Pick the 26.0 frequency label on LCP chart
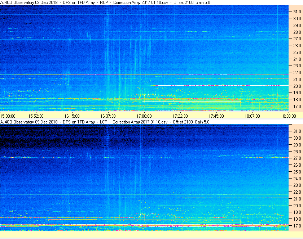This screenshot has width=303, height=239. 297,165
